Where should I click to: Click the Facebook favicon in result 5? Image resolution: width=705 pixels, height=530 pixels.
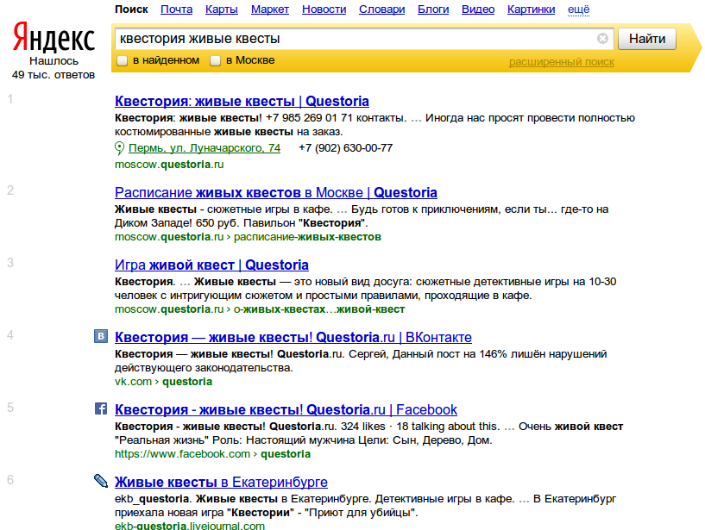(101, 408)
